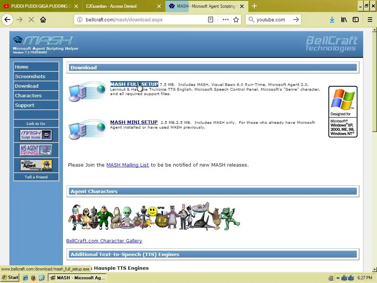Click the MS Agent Ring badge
This screenshot has height=283, width=377.
tap(36, 150)
